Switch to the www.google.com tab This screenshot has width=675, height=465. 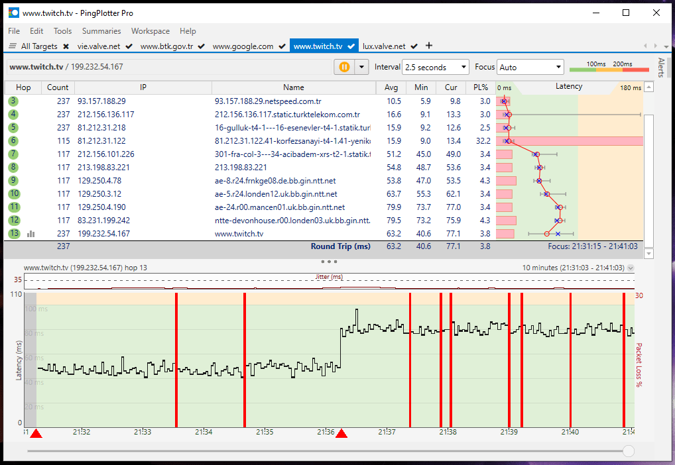pyautogui.click(x=243, y=46)
